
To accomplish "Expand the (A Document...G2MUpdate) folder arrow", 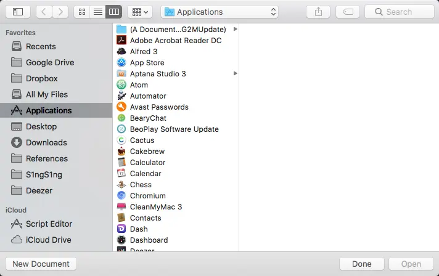I will (235, 29).
